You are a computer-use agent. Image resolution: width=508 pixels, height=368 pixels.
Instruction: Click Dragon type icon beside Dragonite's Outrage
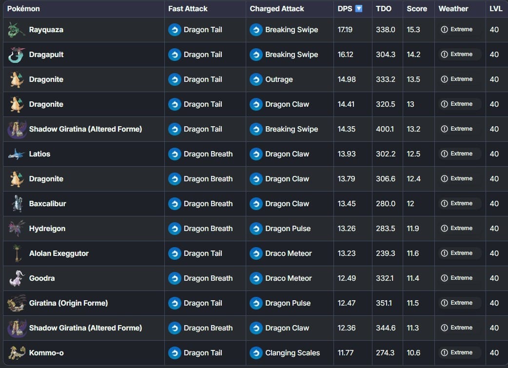256,79
